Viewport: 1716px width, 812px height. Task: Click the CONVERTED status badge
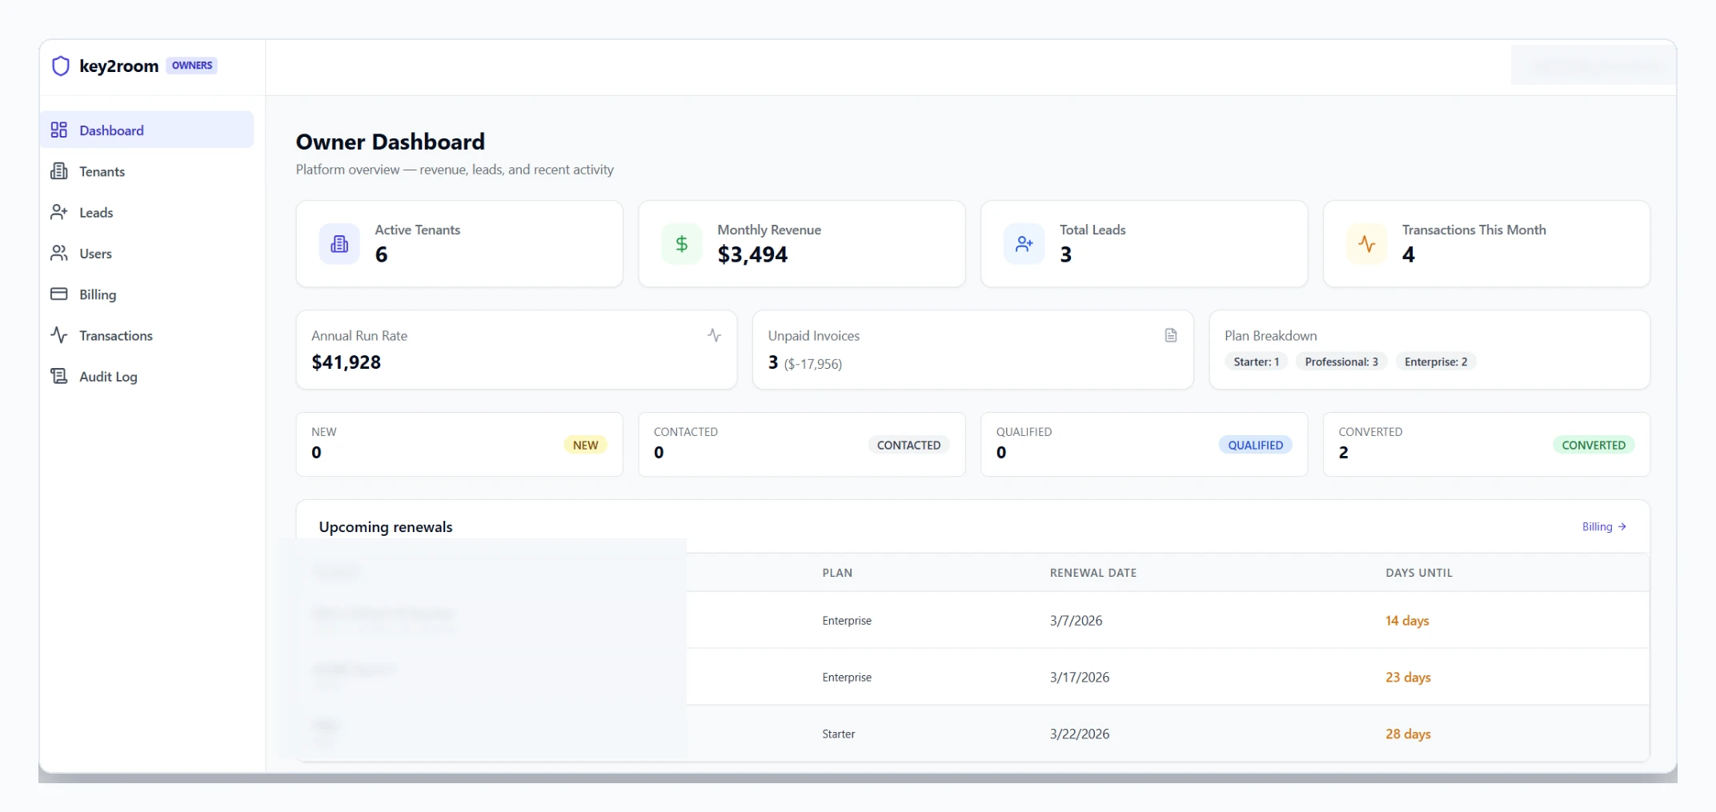[x=1594, y=445]
